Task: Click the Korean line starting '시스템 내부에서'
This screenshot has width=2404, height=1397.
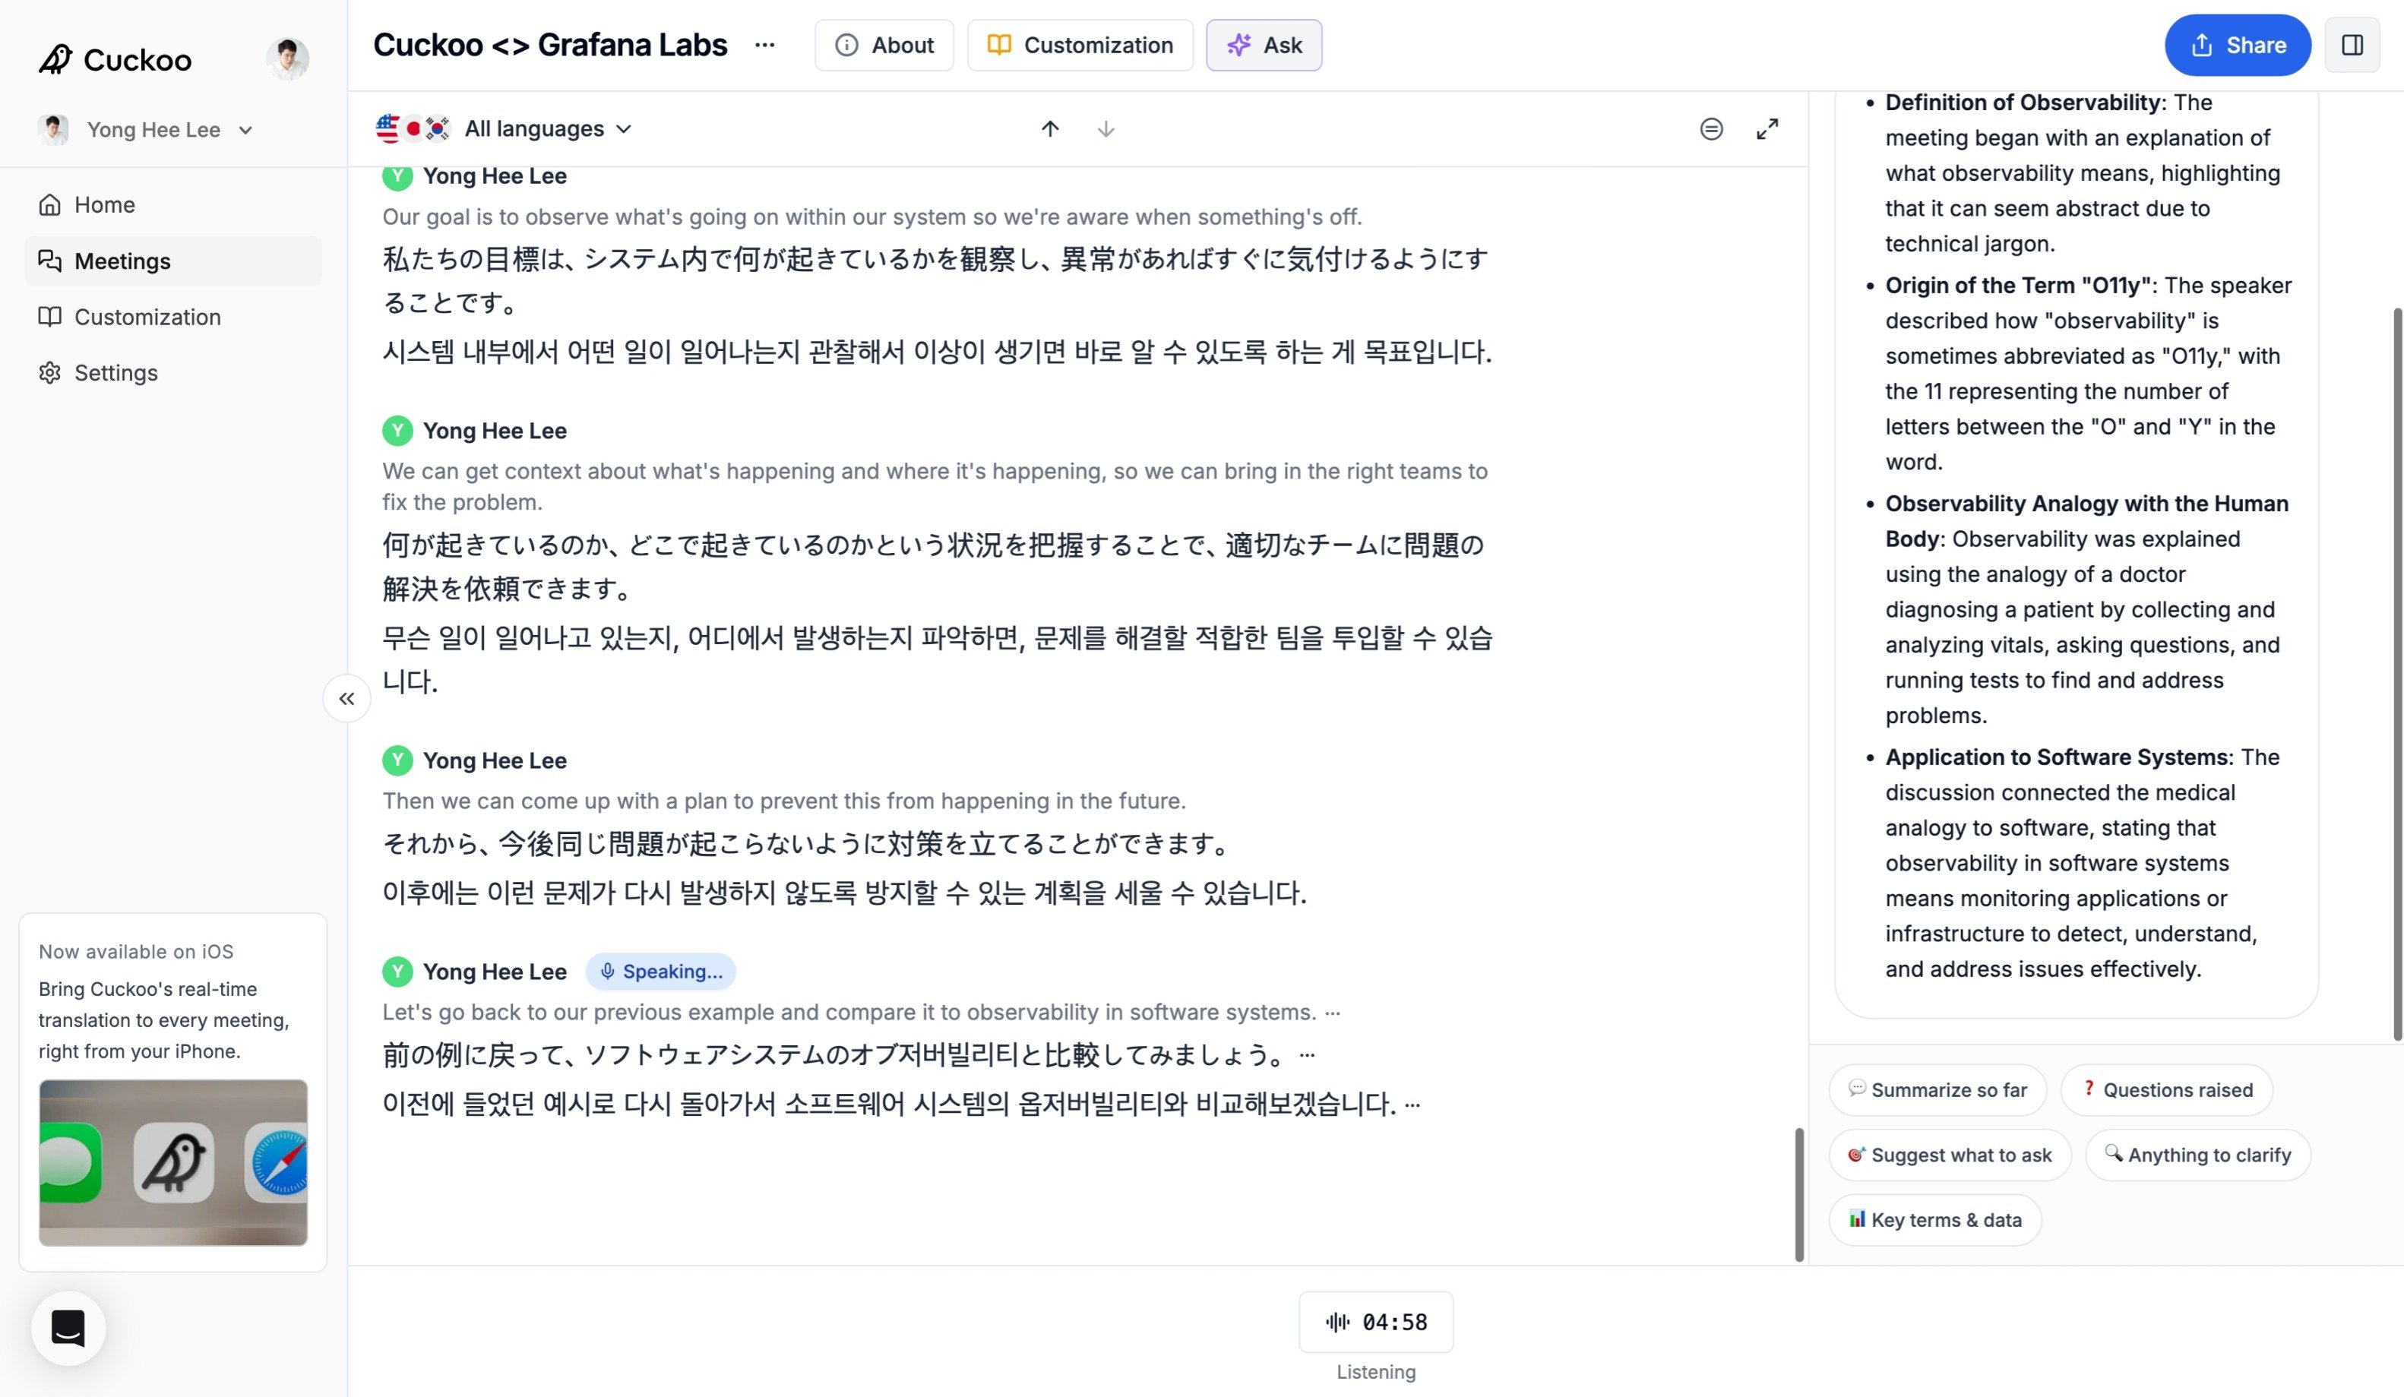Action: click(937, 352)
